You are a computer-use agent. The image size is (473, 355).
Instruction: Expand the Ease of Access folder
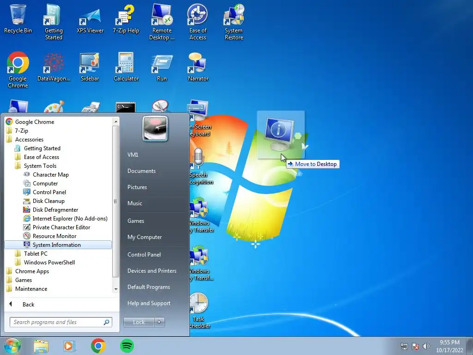42,157
